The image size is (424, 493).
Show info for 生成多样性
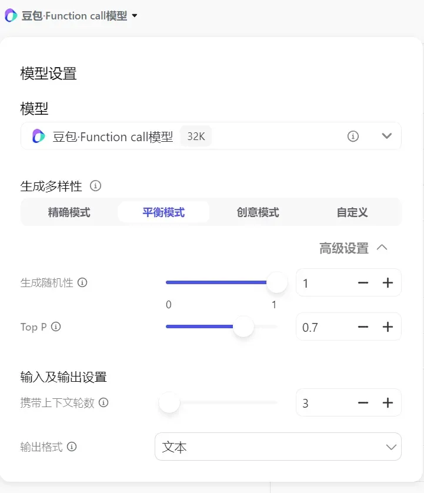coord(95,186)
